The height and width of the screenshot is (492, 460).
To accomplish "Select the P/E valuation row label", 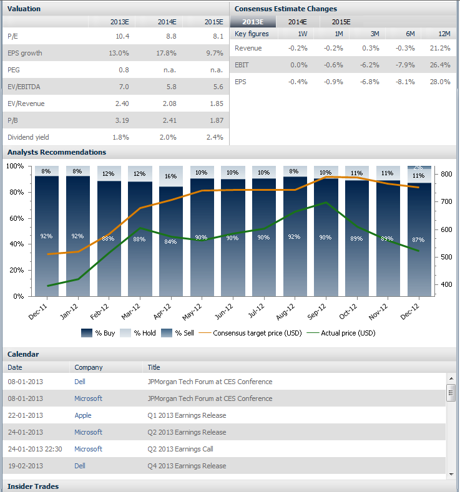I will tap(13, 36).
